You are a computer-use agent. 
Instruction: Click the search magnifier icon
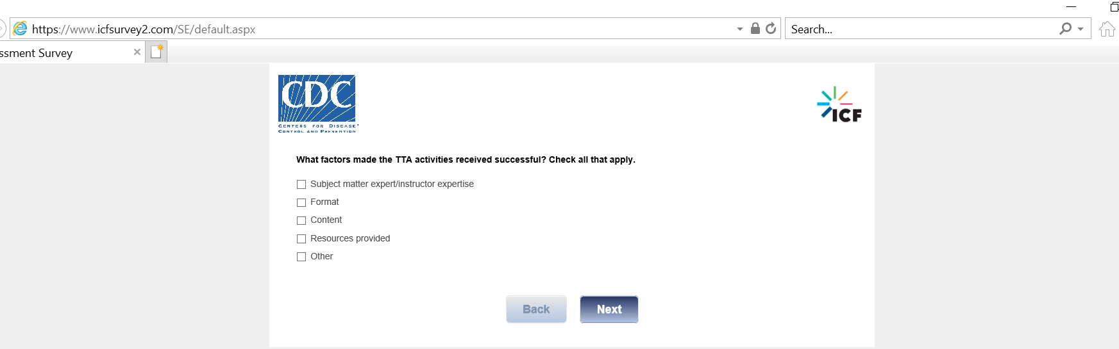click(x=1065, y=29)
